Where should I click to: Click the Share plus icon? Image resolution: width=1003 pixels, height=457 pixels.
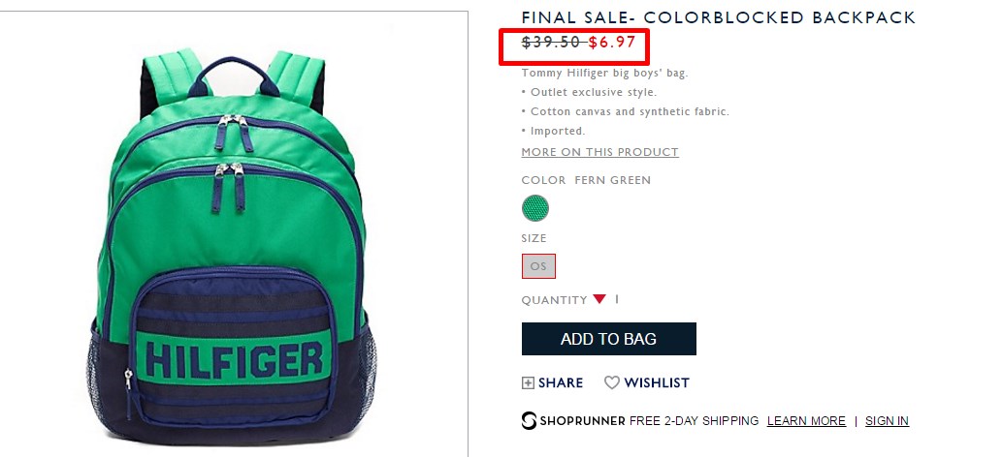click(528, 383)
